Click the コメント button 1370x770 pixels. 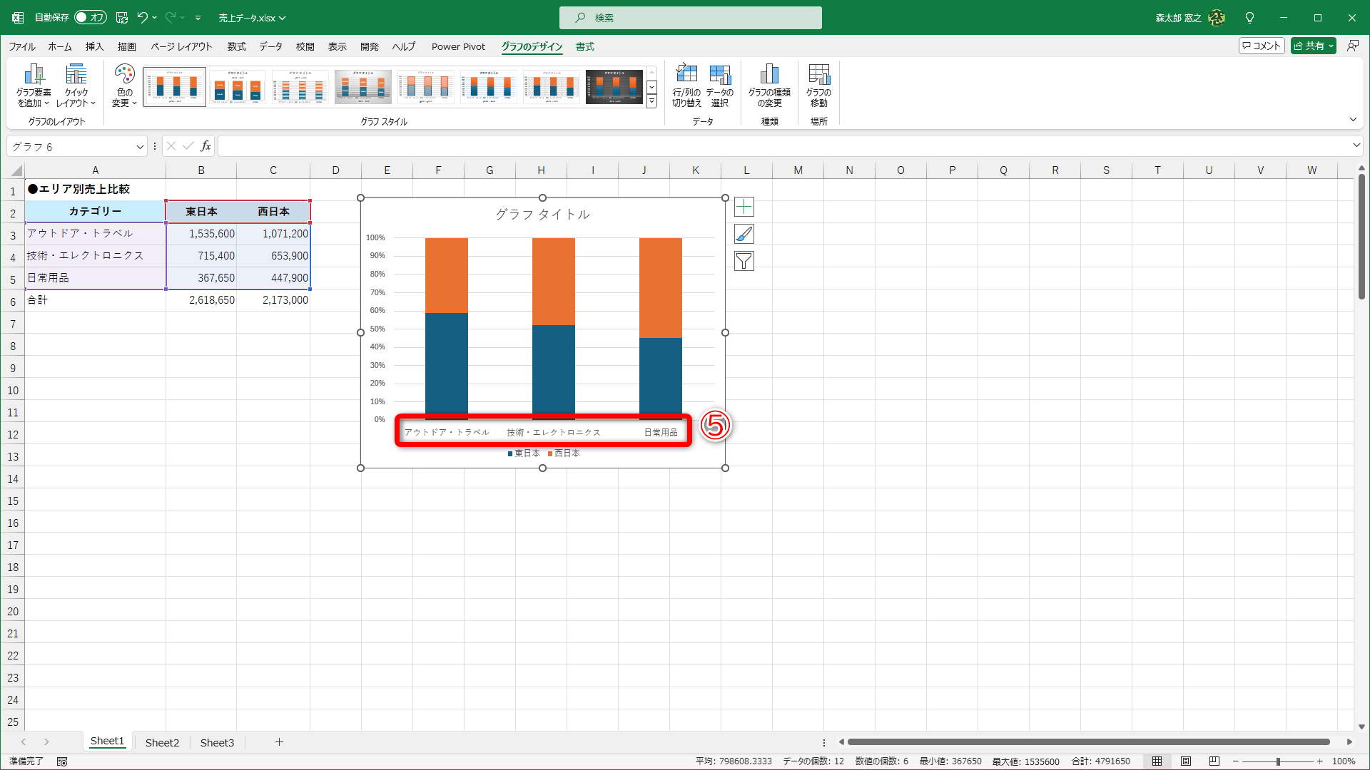coord(1262,46)
